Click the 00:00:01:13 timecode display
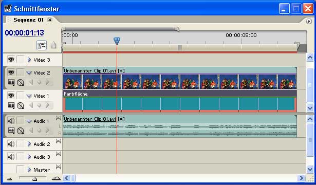The image size is (316, 185). (25, 33)
